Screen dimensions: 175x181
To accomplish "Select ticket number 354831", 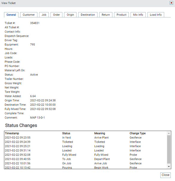I will coord(35,23).
